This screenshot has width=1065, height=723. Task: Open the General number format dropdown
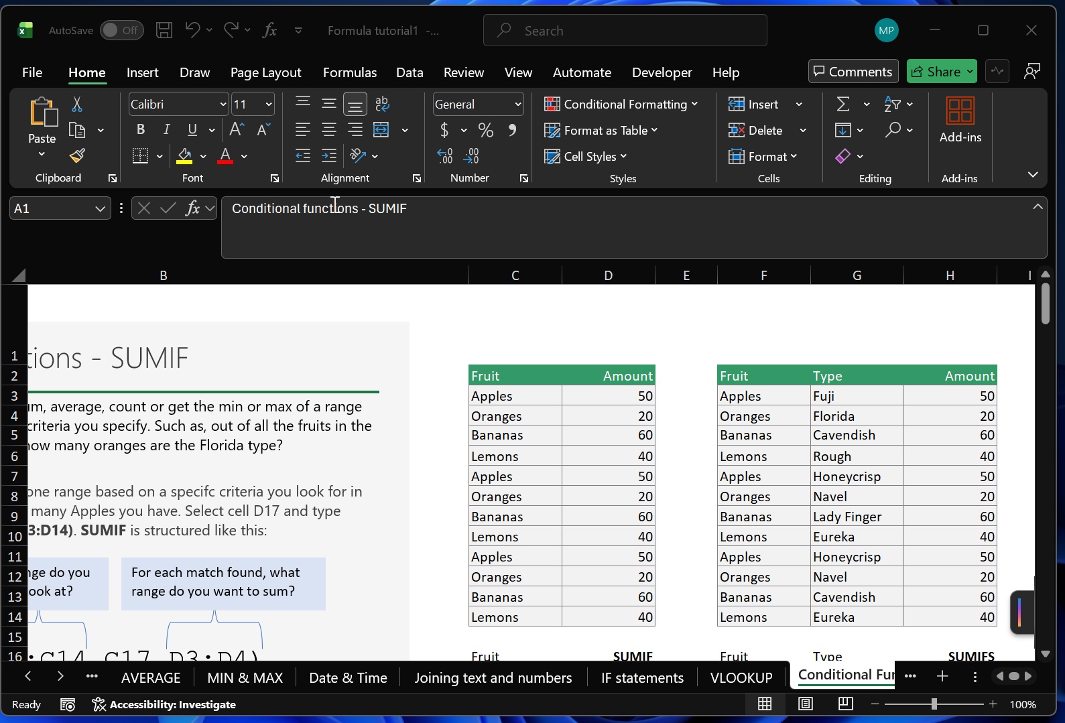518,104
